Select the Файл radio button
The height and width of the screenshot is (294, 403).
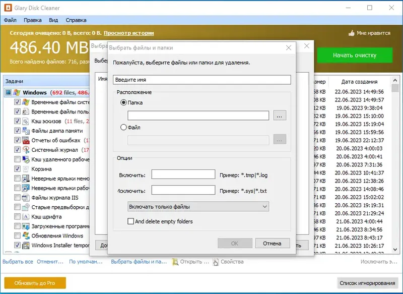123,127
